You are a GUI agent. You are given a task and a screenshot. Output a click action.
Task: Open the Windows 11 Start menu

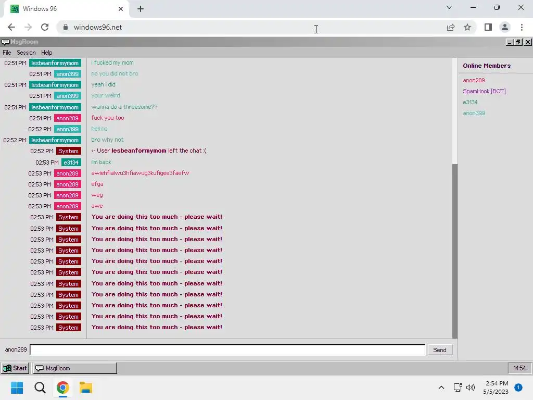(x=17, y=387)
